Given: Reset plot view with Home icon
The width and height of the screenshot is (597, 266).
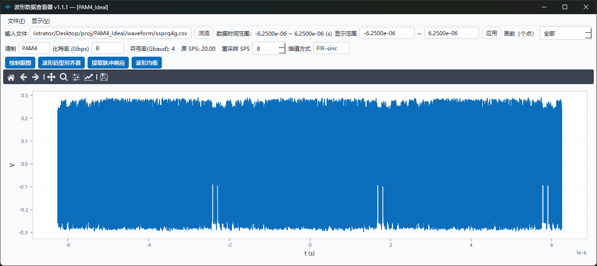Looking at the screenshot, I should [x=11, y=77].
